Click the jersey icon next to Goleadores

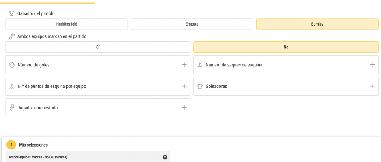tap(199, 86)
